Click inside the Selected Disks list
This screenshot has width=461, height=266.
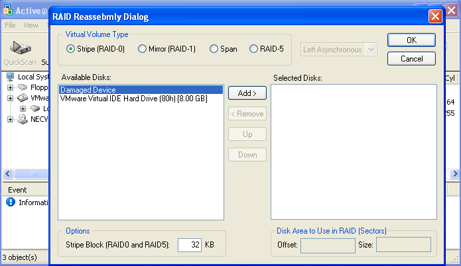(x=354, y=152)
